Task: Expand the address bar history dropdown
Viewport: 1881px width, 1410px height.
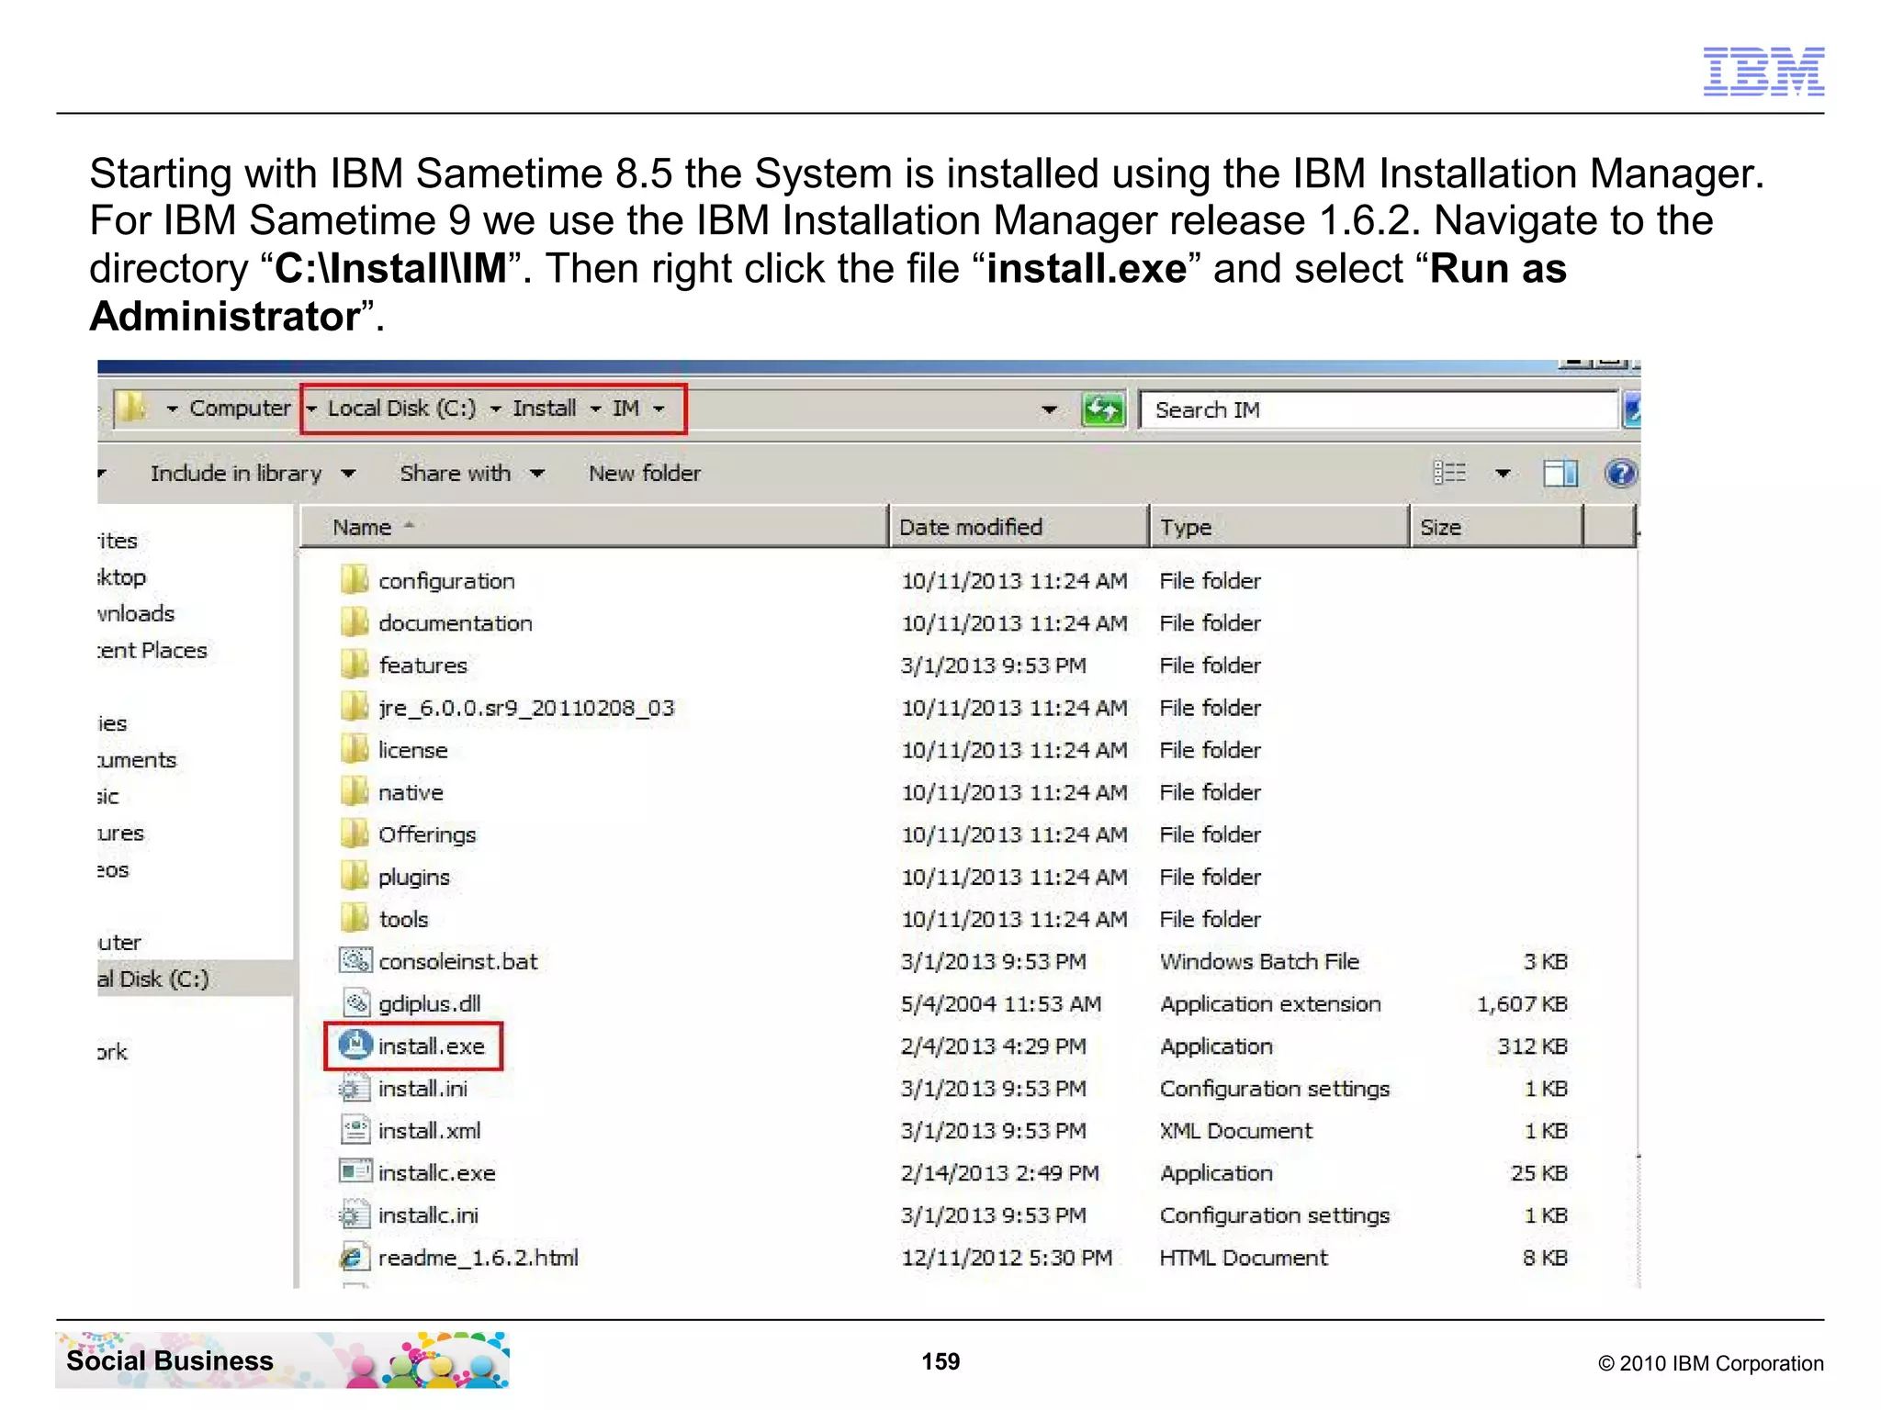Action: [1049, 409]
